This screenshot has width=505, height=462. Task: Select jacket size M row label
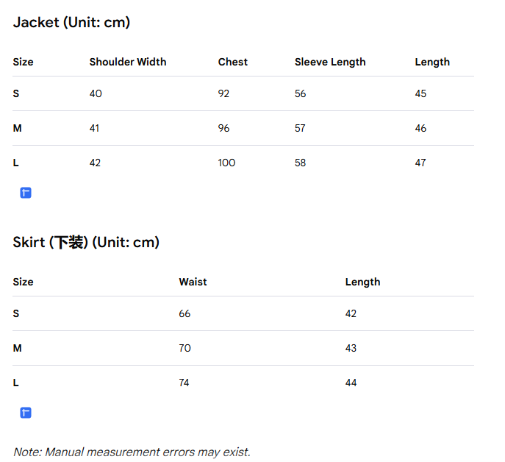18,128
